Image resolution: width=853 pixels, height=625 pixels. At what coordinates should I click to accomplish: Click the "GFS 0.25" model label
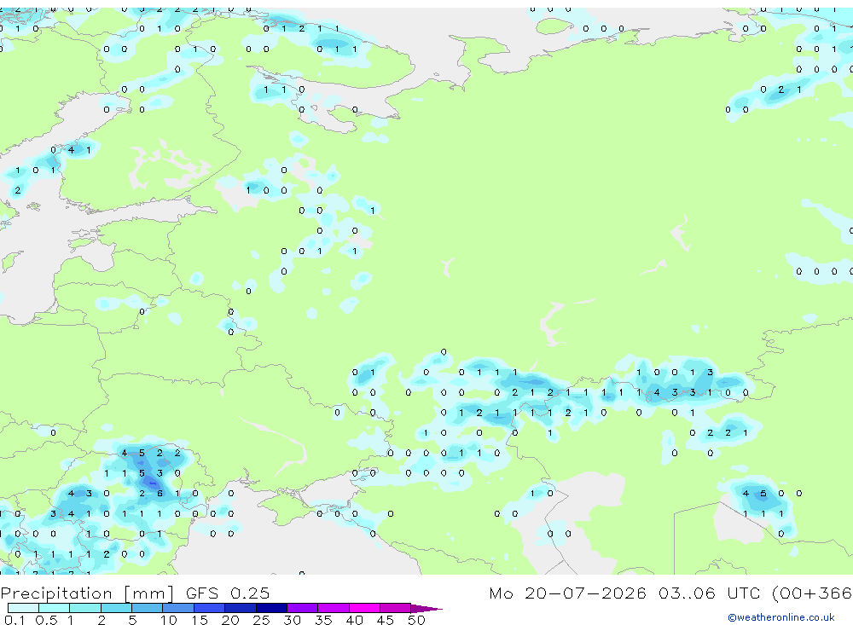point(228,593)
